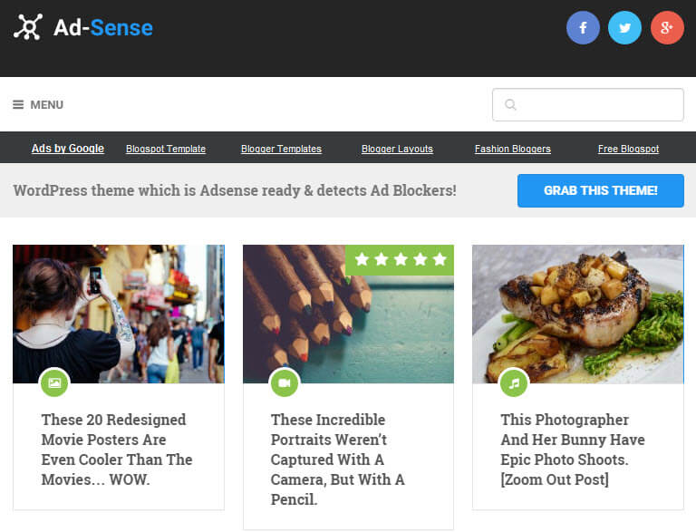Open the Photographer And Her Bunny post title

[x=573, y=450]
